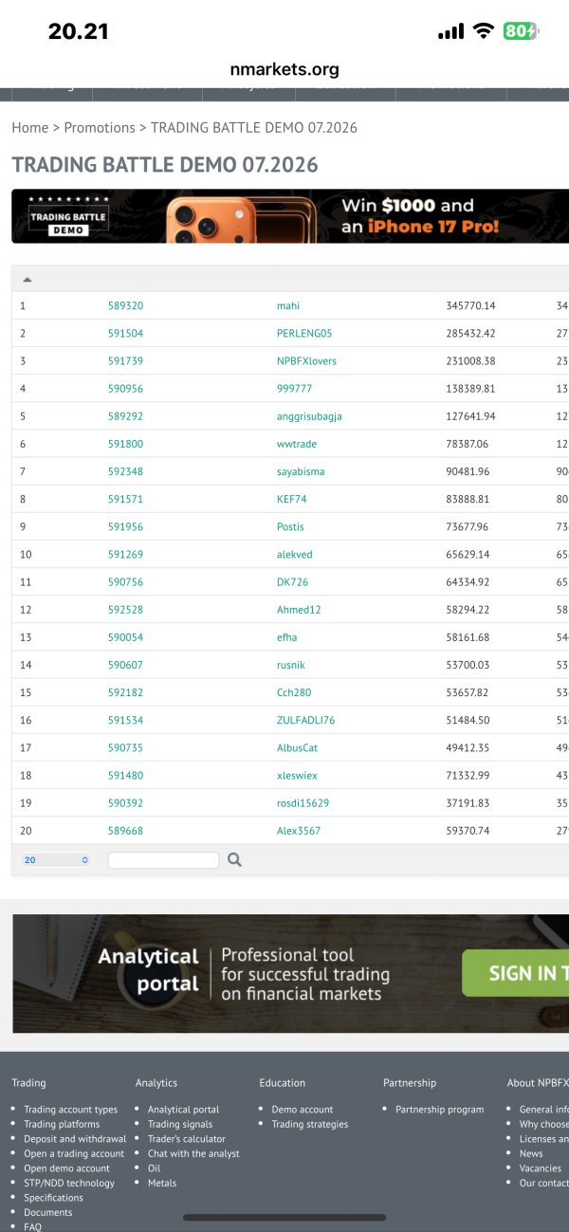Open the Trading Battle iPhone 17 Pro banner
The width and height of the screenshot is (569, 1232).
(290, 216)
